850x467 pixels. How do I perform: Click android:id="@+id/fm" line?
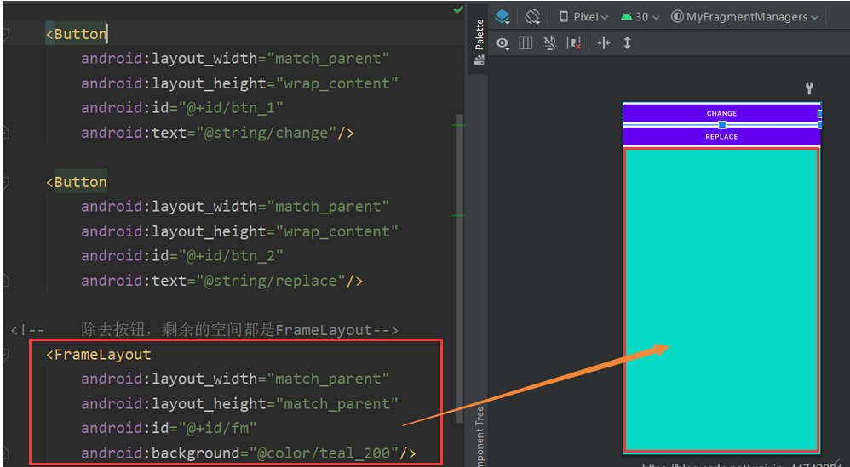169,428
